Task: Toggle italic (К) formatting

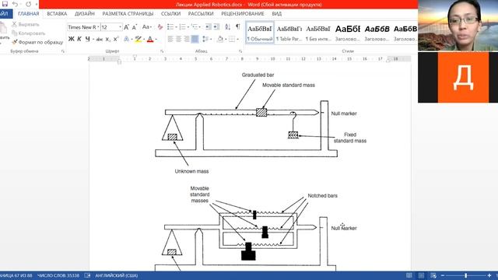Action: click(x=79, y=39)
